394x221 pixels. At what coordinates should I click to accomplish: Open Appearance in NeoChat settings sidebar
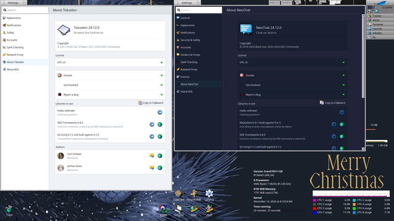pyautogui.click(x=199, y=25)
